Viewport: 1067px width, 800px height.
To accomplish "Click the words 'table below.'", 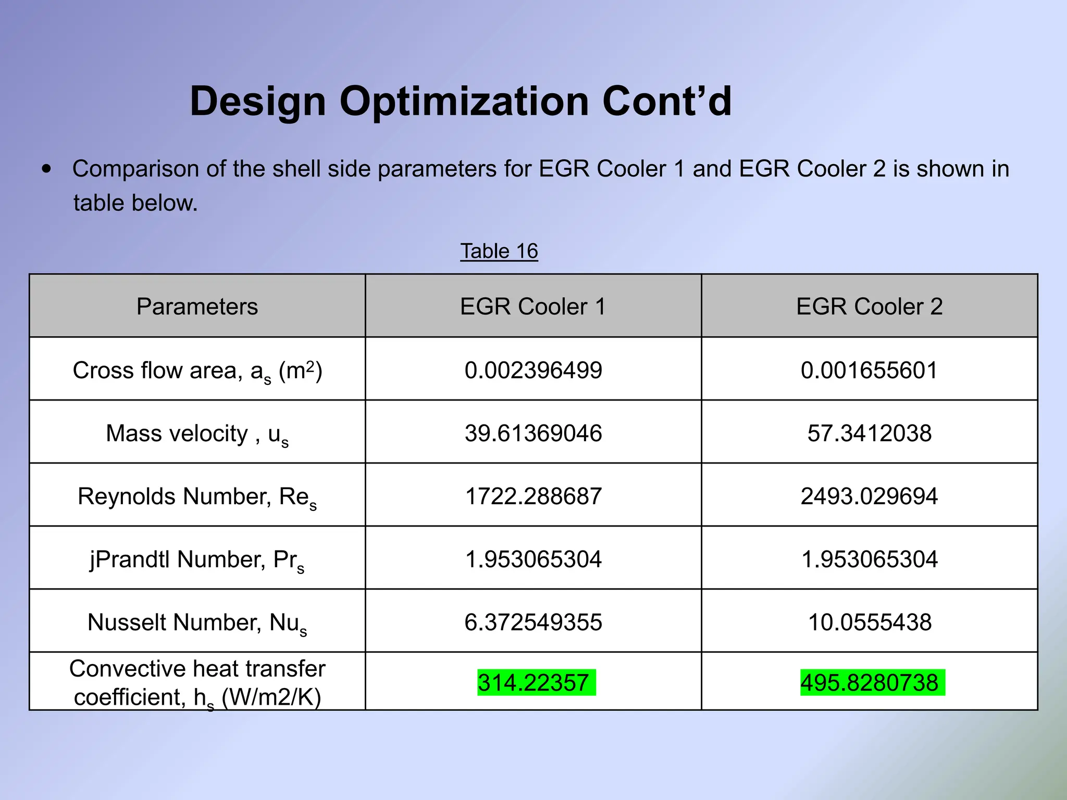I will pos(135,203).
